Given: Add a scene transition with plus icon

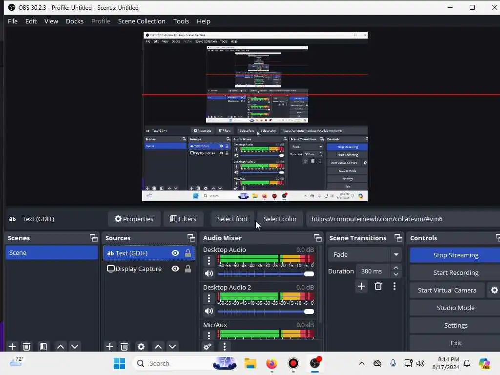Looking at the screenshot, I should point(361,286).
